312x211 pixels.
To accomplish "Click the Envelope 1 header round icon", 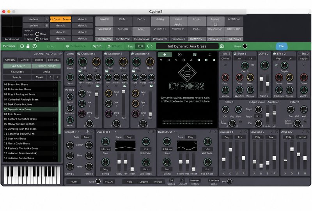I will point(246,132).
